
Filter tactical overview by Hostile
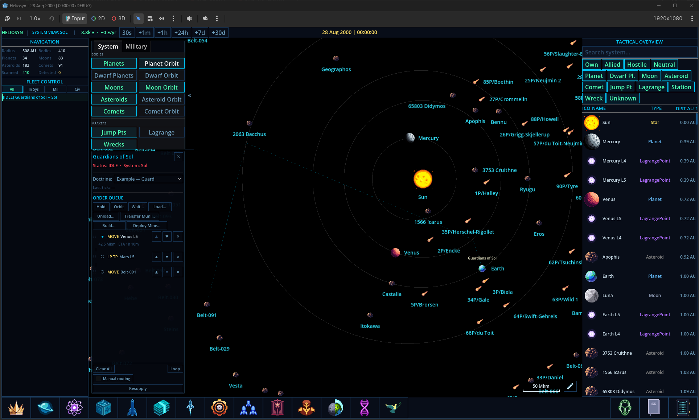coord(637,65)
